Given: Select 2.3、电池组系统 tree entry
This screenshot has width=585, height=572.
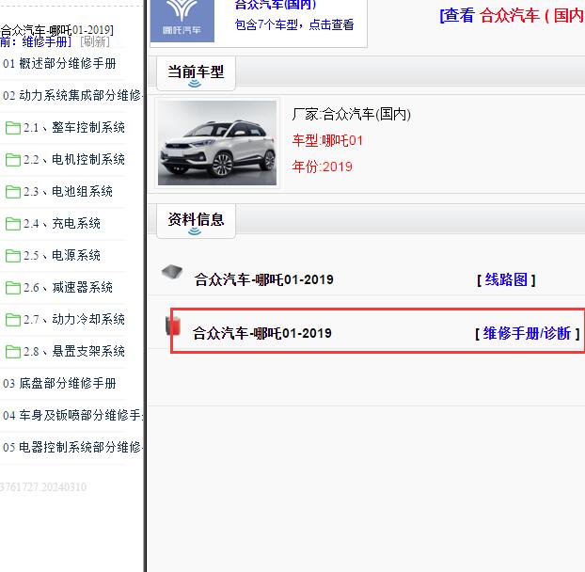Looking at the screenshot, I should [x=68, y=191].
